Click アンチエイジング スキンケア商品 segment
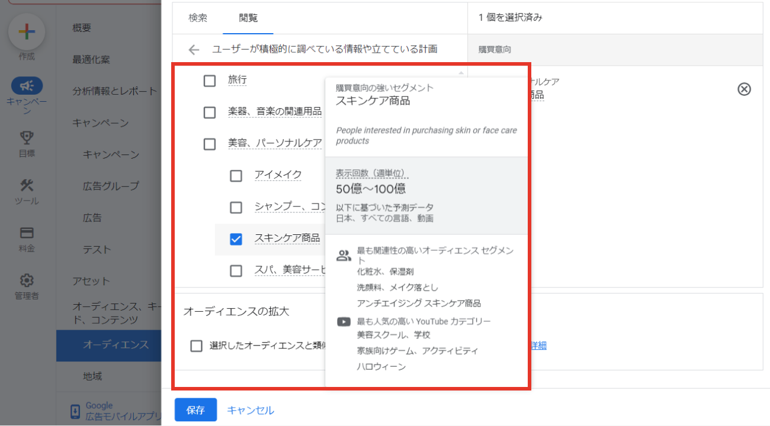Screen dimensions: 770x426 pyautogui.click(x=419, y=303)
